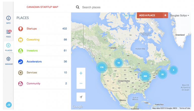The height and width of the screenshot is (111, 194).
Task: Click the Add a Place button
Action: coord(152,15)
